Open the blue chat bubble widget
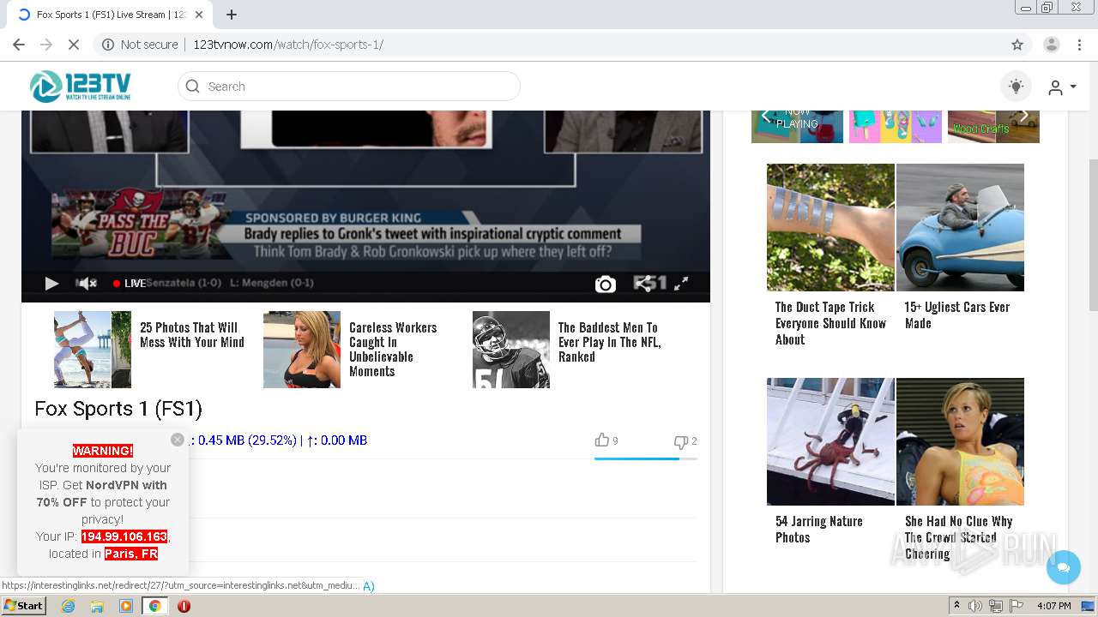This screenshot has height=617, width=1098. click(x=1064, y=567)
